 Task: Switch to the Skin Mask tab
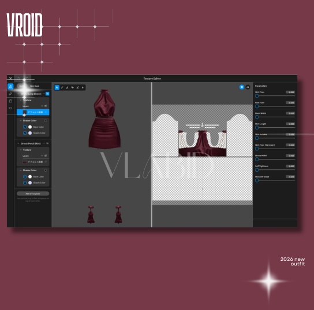coord(35,86)
